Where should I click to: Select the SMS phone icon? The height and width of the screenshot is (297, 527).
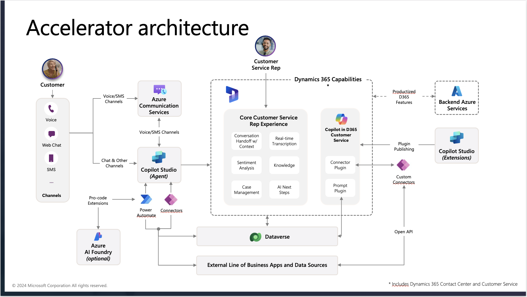51,158
